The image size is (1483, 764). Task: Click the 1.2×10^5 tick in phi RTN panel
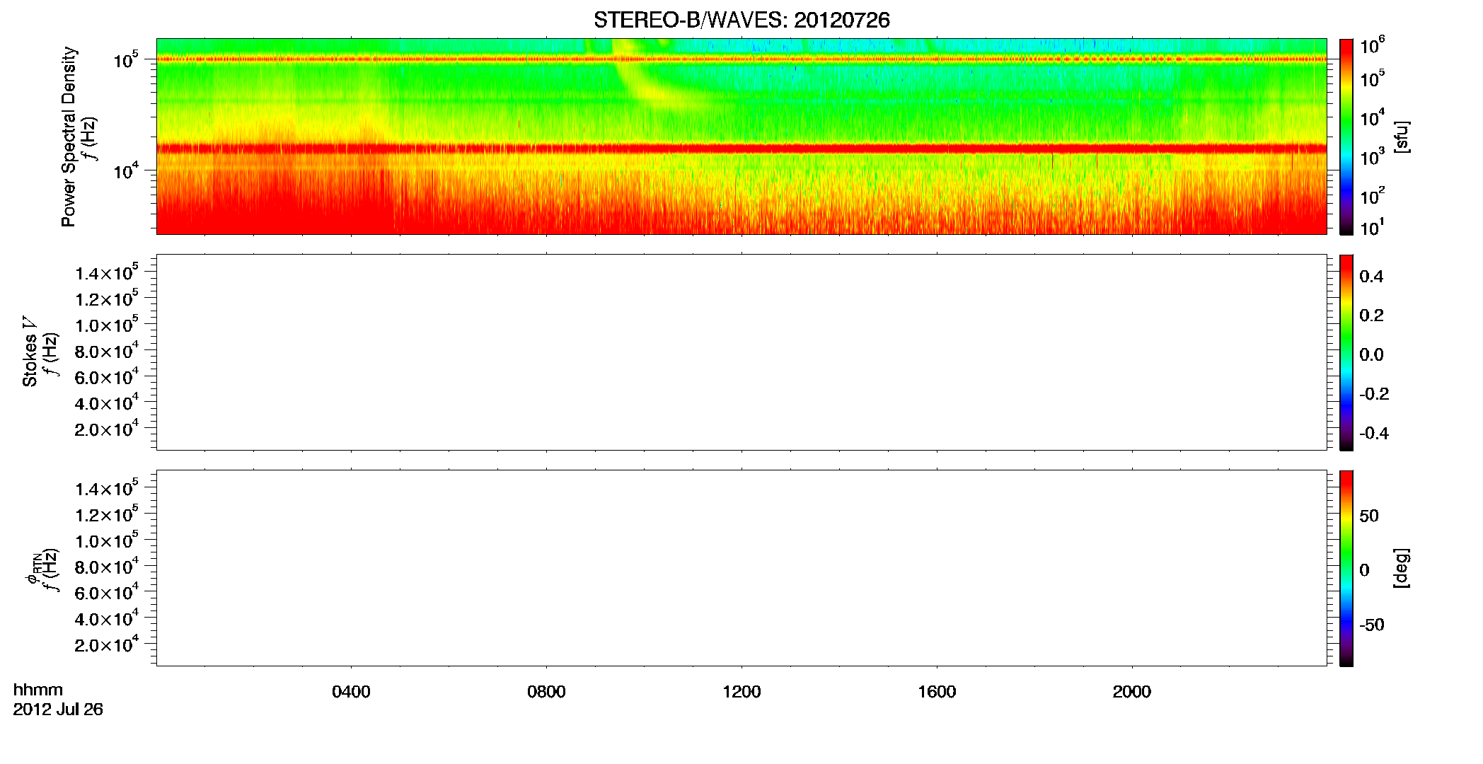point(106,514)
